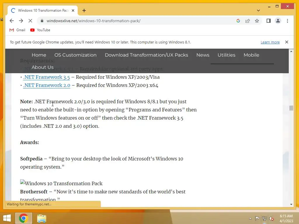Open network status tray icon
Screen dimensions: 299x224
[264, 218]
